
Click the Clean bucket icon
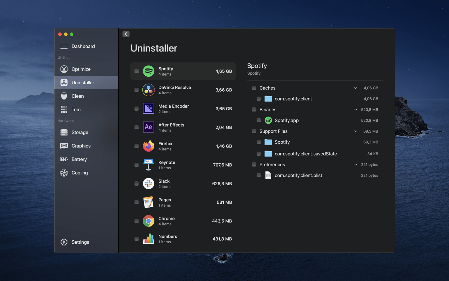(64, 96)
